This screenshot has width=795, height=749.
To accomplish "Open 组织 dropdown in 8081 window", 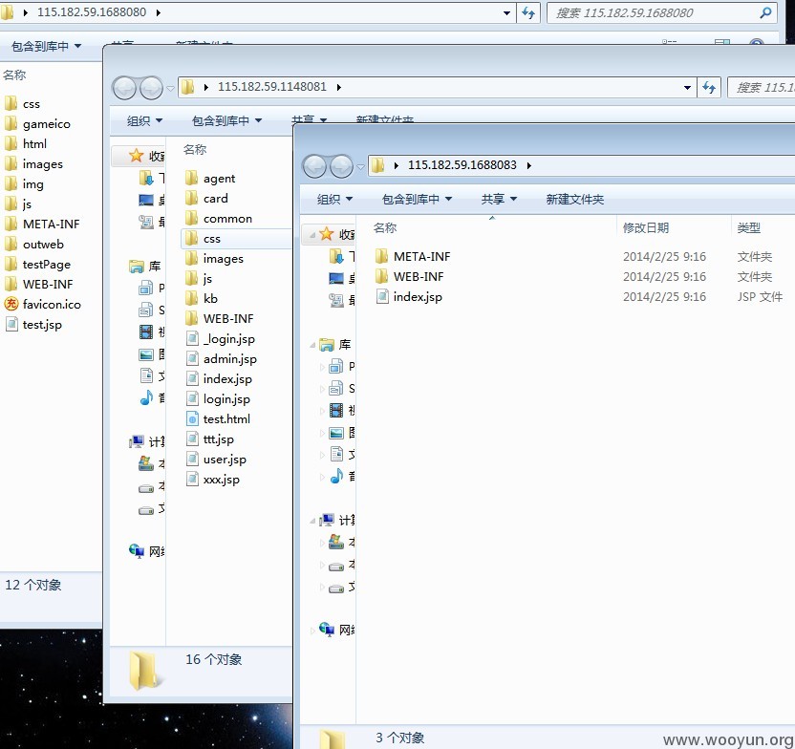I will (x=144, y=120).
